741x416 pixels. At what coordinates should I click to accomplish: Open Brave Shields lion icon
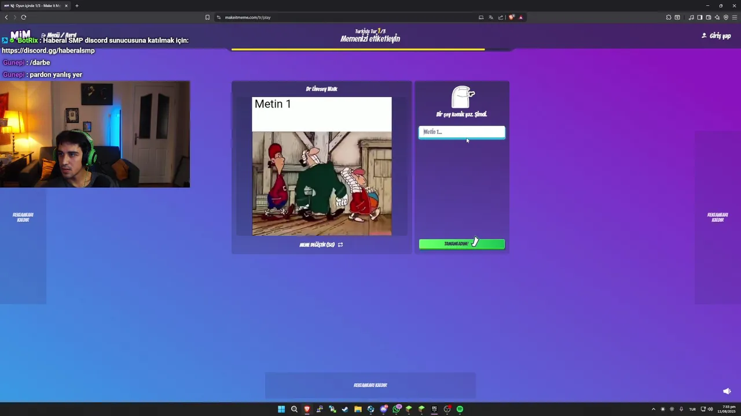coord(511,17)
